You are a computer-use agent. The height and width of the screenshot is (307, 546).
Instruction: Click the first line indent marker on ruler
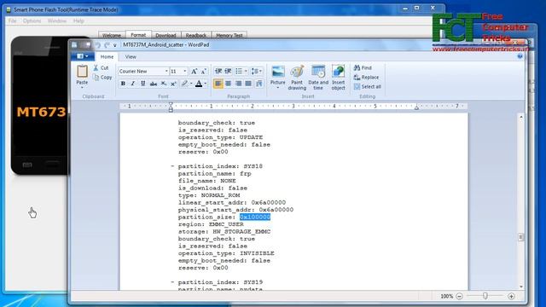[x=171, y=104]
